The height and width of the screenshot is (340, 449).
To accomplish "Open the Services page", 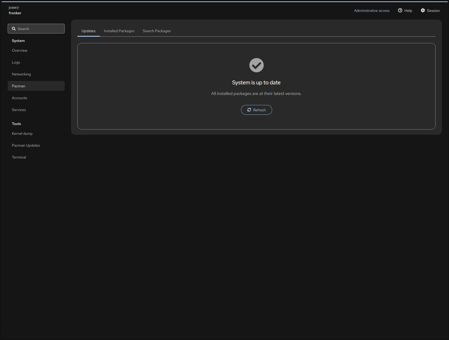I will coord(19,110).
